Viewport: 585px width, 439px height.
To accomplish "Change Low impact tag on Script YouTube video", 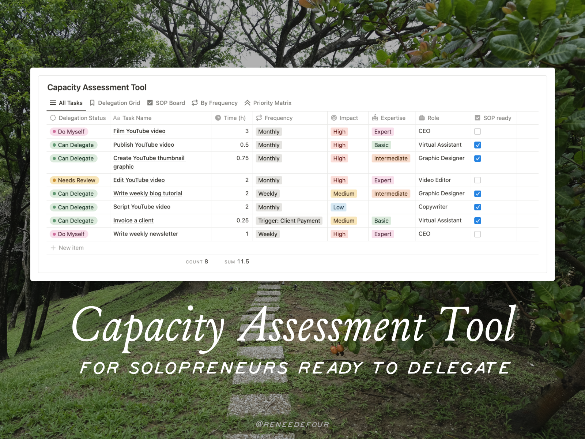I will (x=338, y=207).
